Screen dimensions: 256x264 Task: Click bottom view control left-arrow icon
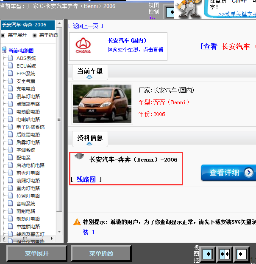(242, 254)
